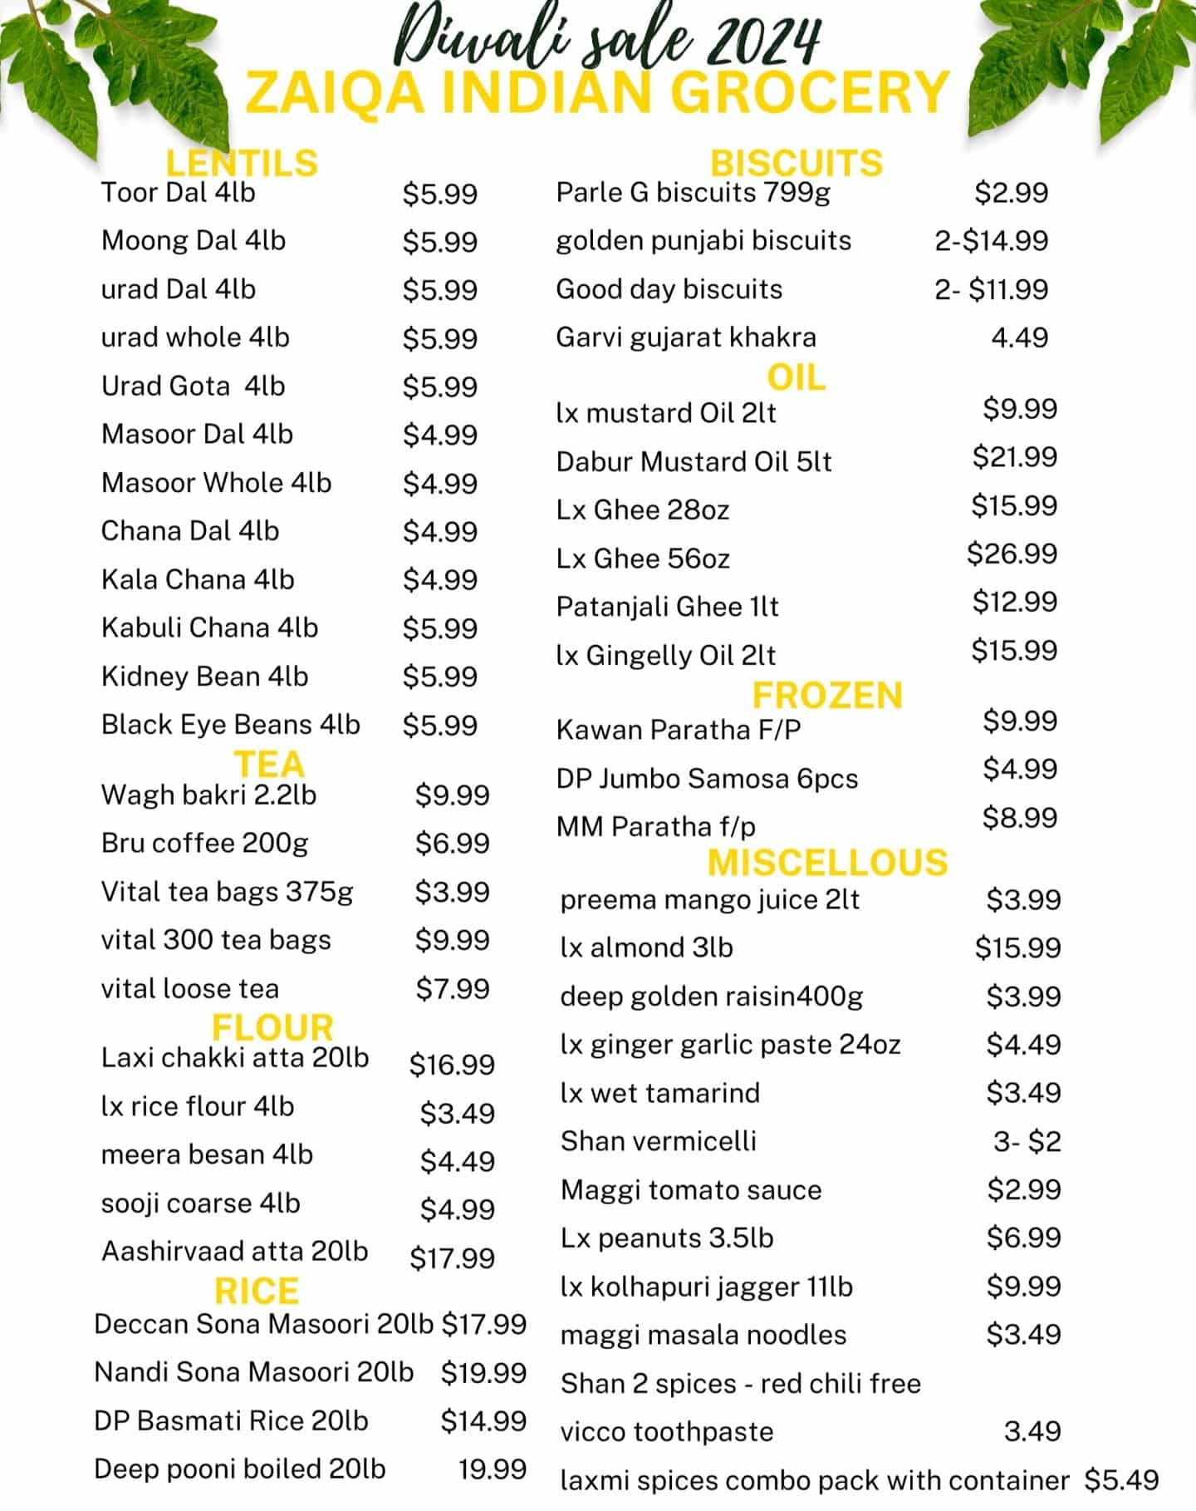Click the $26.99 price for Lx Ghee 56oz
Screen dimensions: 1196x1511
[x=1012, y=554]
